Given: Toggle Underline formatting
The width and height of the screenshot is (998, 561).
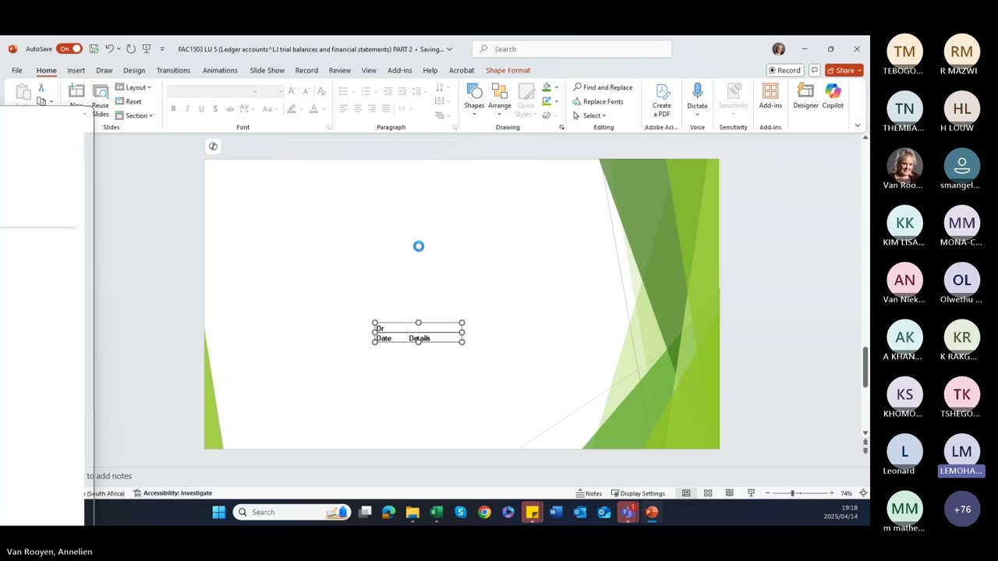Looking at the screenshot, I should (201, 108).
